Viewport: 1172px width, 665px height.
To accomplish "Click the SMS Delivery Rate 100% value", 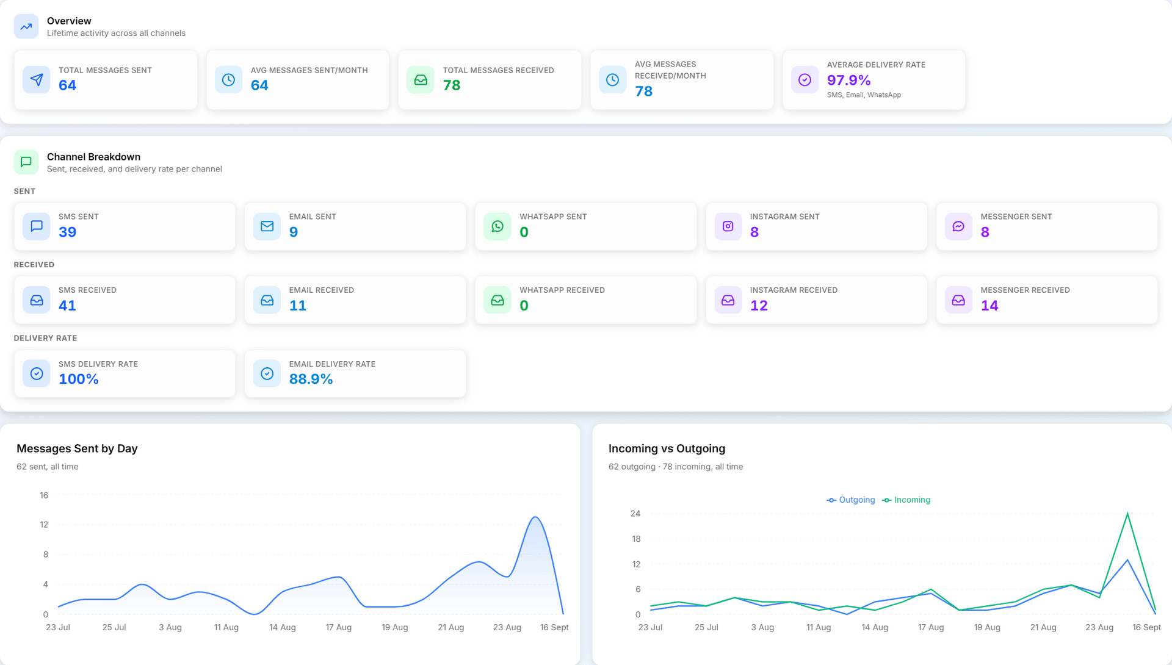I will pos(79,379).
